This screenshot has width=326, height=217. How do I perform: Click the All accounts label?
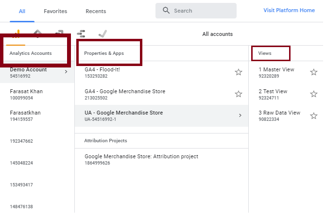[218, 34]
